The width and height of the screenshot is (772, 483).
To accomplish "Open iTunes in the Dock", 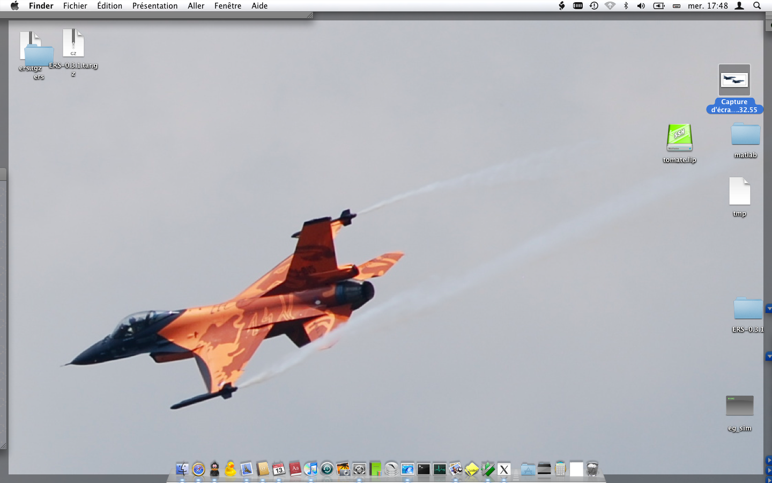I will tap(310, 469).
